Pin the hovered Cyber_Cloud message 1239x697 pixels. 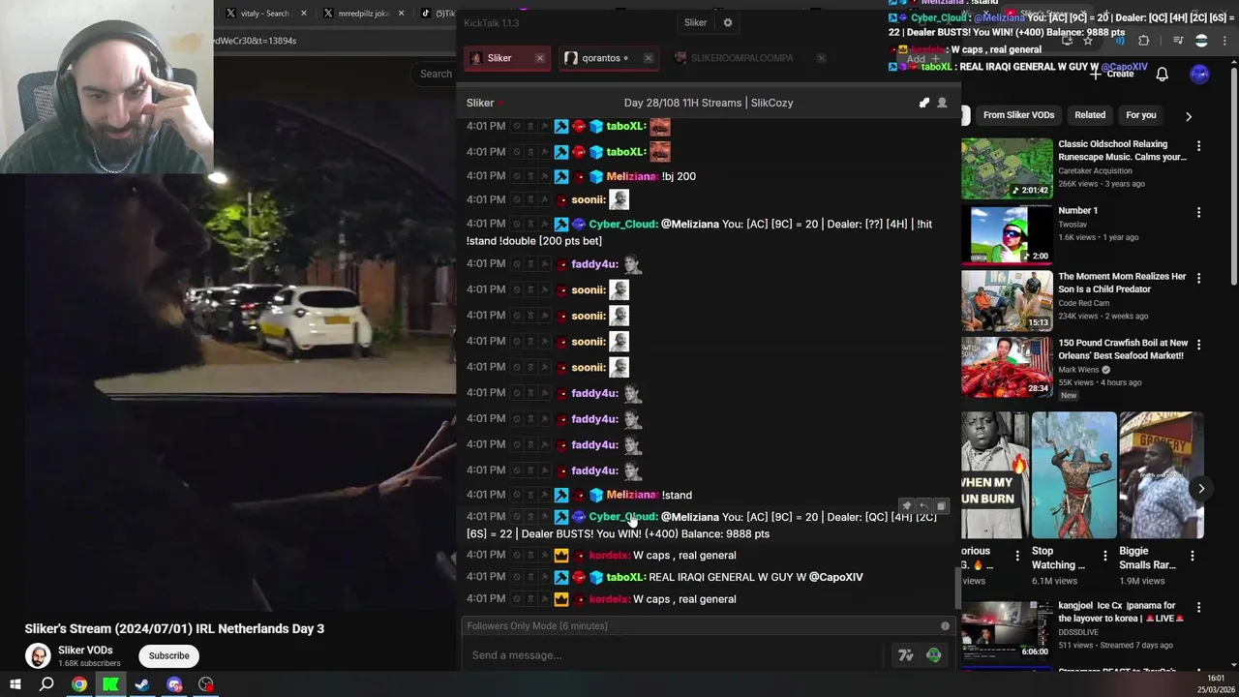click(x=907, y=506)
